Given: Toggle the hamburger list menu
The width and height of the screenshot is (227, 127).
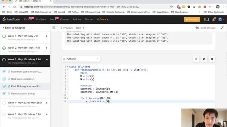Looking at the screenshot, I should point(54,28).
